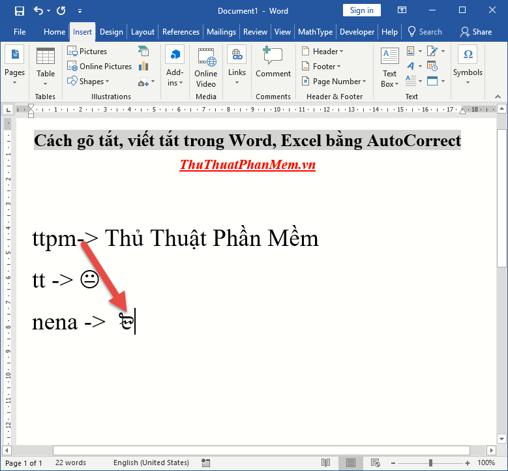Open the MathType tab

(315, 32)
